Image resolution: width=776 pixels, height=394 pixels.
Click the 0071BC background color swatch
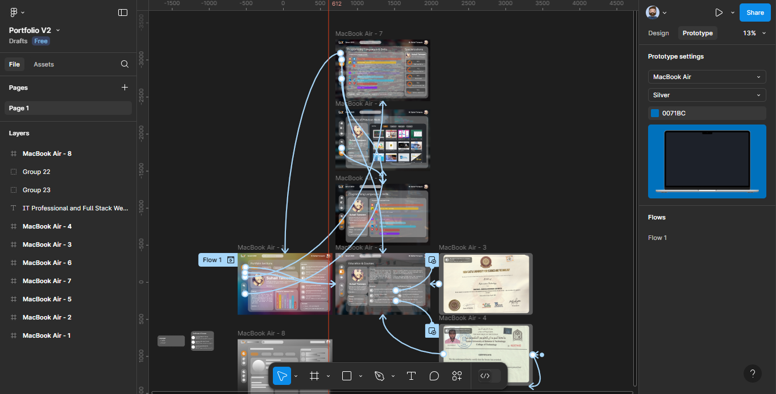click(x=655, y=113)
